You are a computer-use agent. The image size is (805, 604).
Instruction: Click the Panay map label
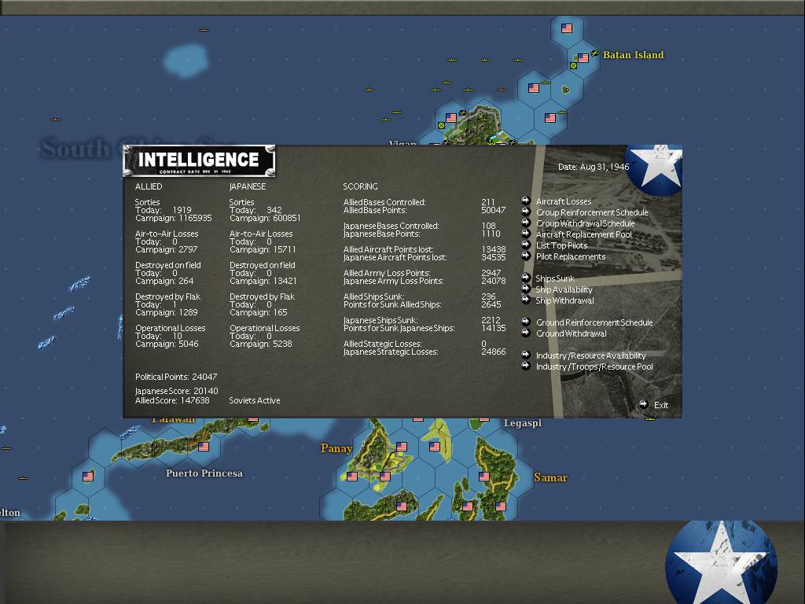(336, 448)
